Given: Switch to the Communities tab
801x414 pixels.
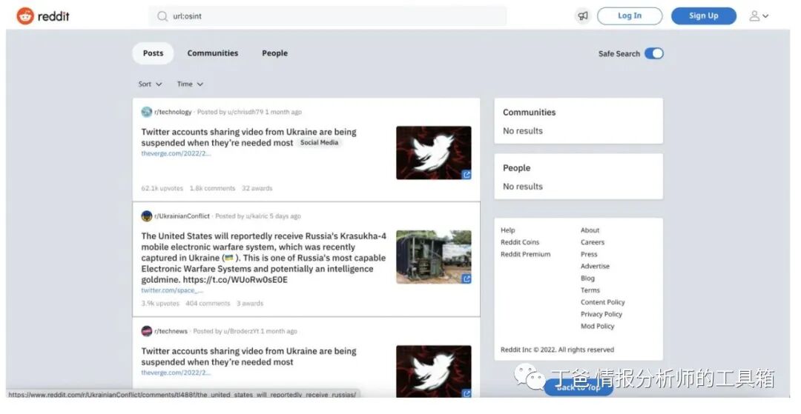Looking at the screenshot, I should pyautogui.click(x=213, y=53).
